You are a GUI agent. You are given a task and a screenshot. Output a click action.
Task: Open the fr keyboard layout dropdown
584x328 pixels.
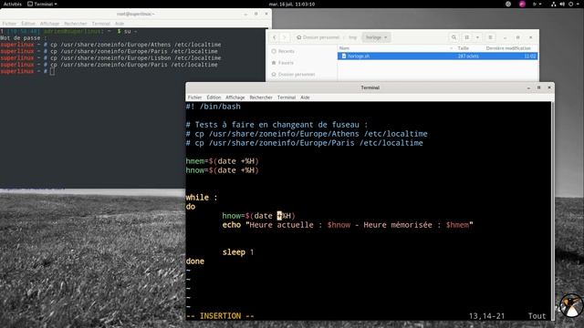[x=537, y=4]
